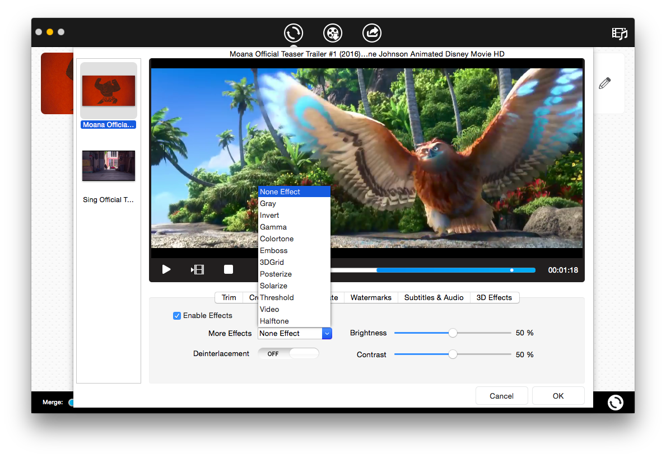666x458 pixels.
Task: Select the Posterize effect option
Action: pyautogui.click(x=294, y=274)
